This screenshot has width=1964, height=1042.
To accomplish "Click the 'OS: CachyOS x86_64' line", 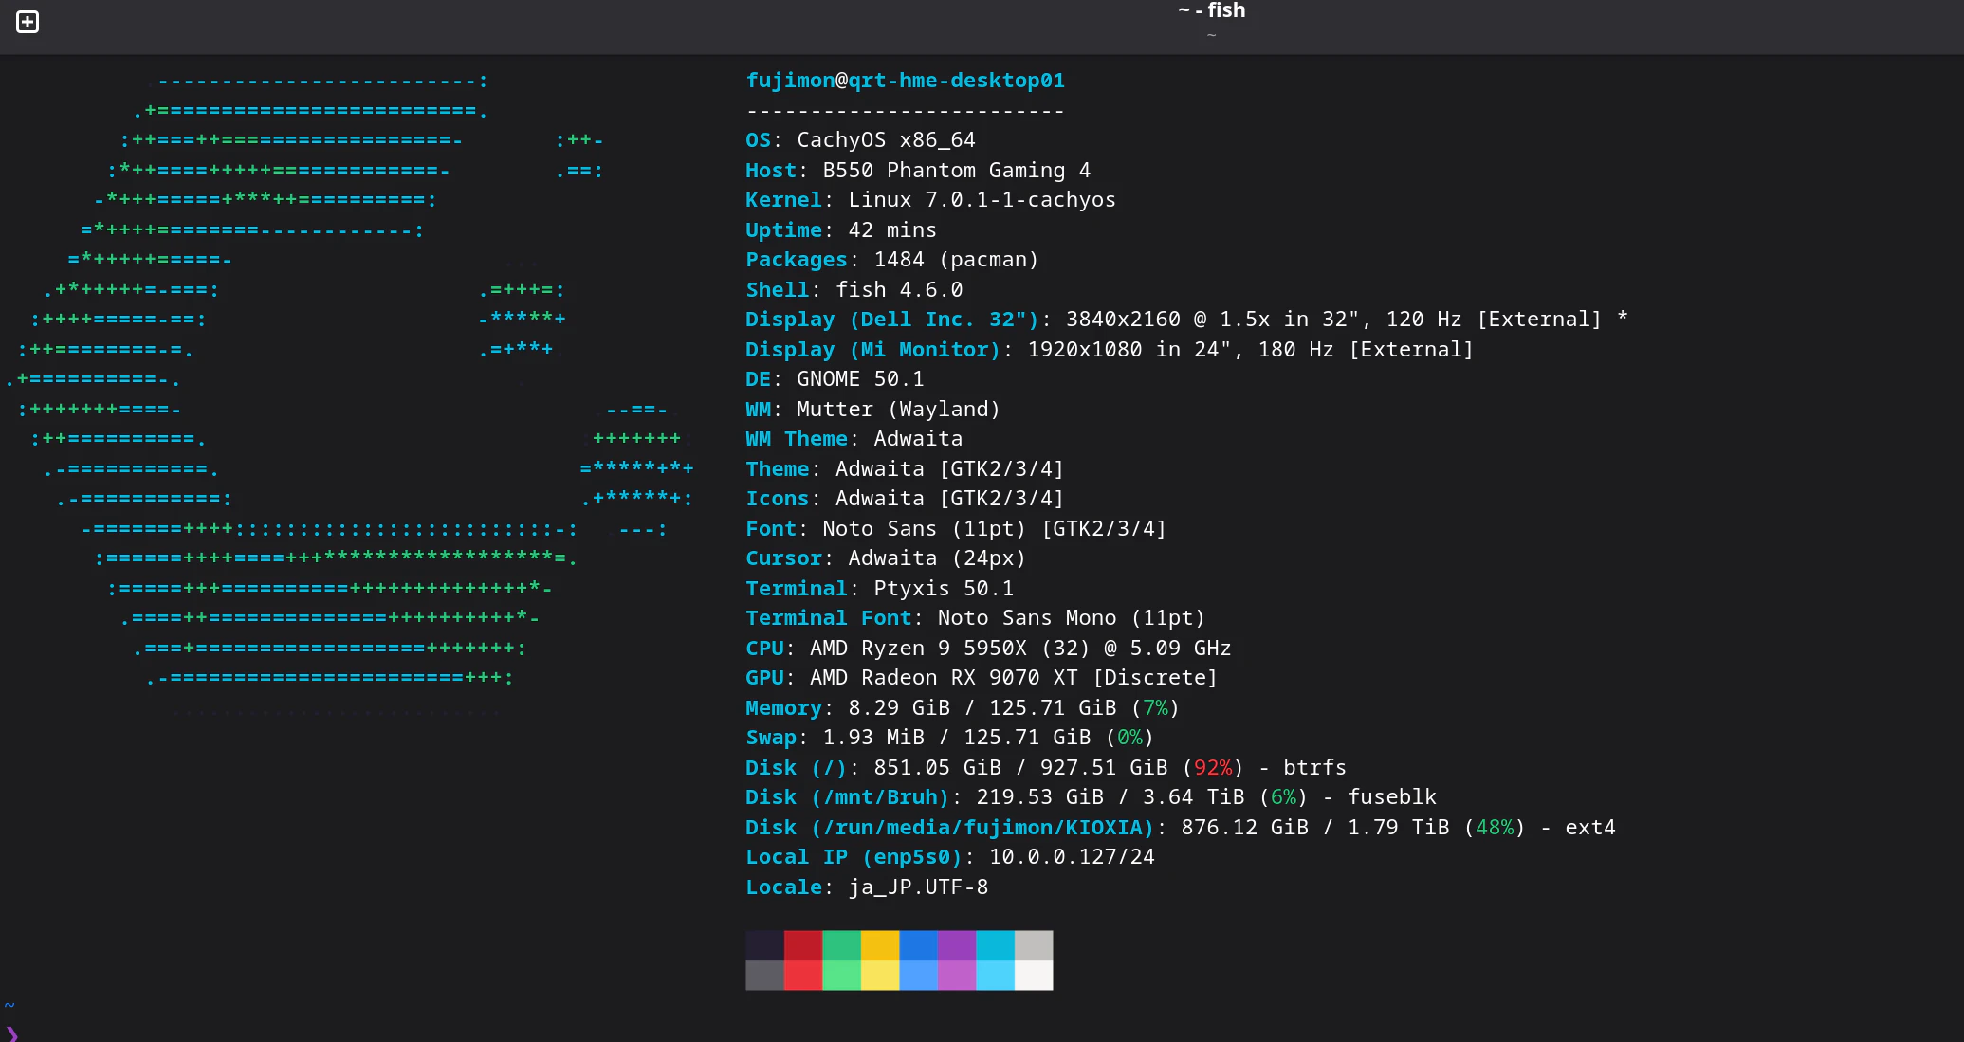I will 860,140.
